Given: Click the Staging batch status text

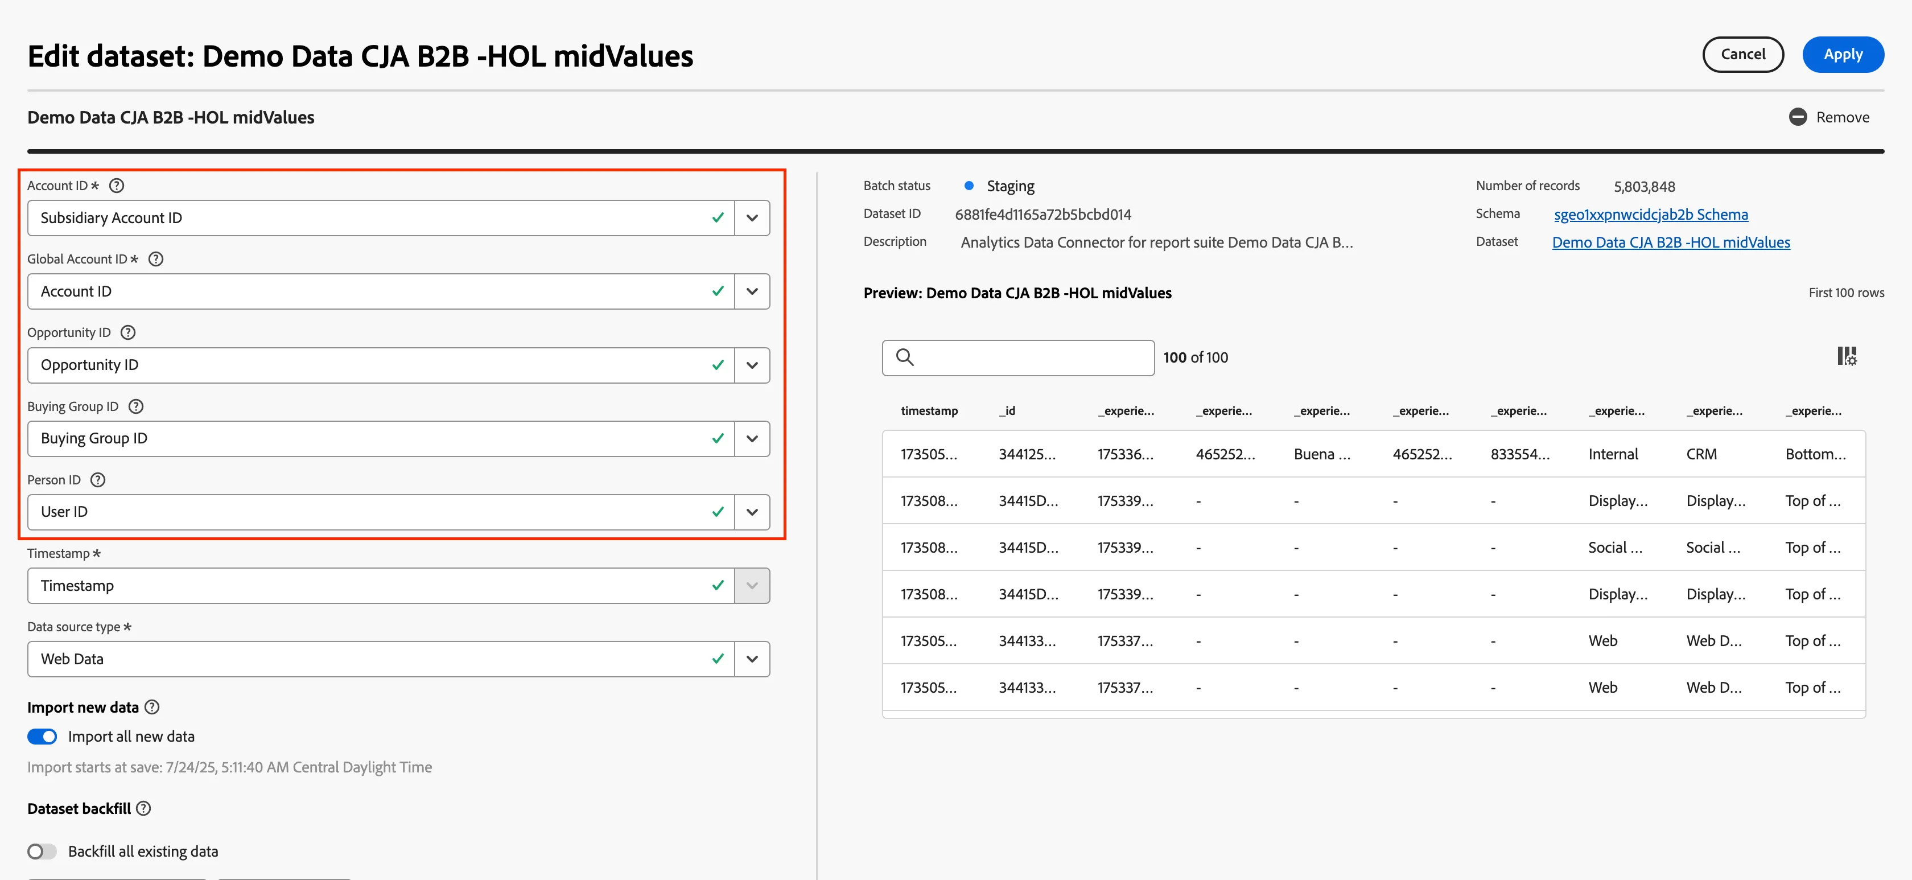Looking at the screenshot, I should [1010, 186].
